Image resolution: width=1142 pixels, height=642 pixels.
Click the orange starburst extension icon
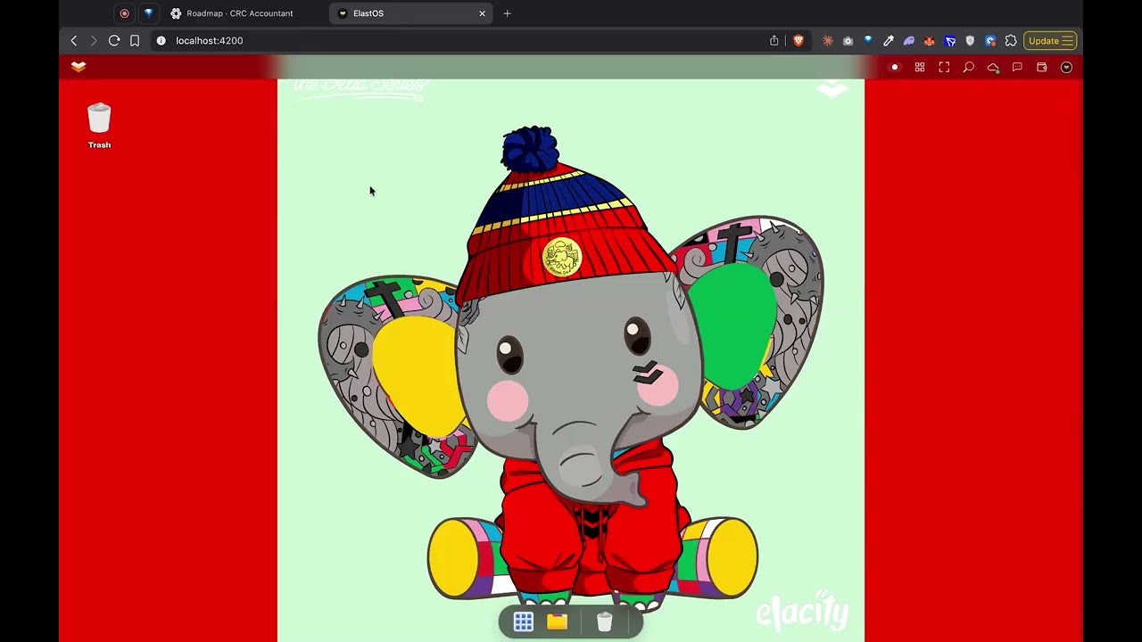(x=828, y=40)
